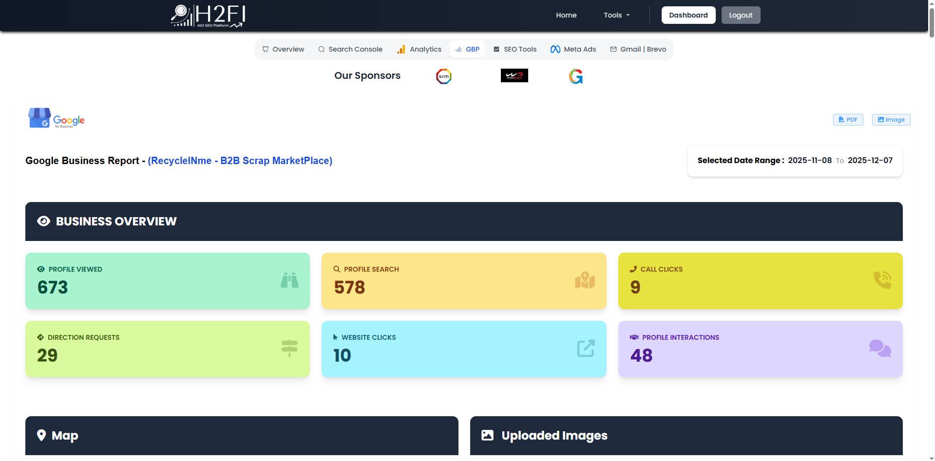Screen dimensions: 935x461
Task: Click the external-link icon on Website Clicks card
Action: (x=585, y=349)
